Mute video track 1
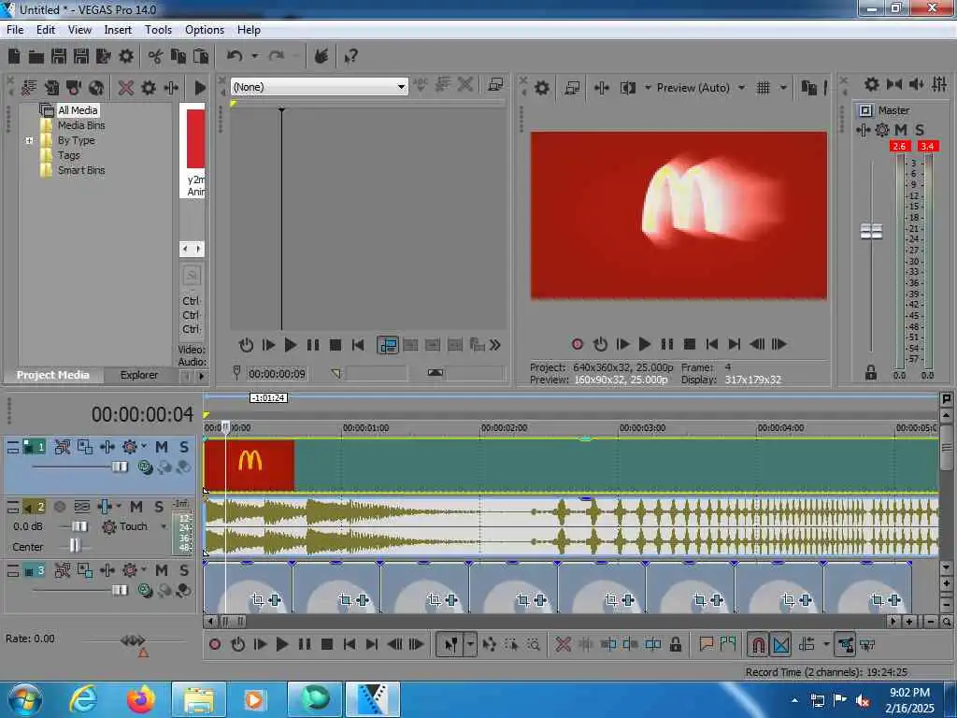The image size is (957, 718). coord(161,447)
